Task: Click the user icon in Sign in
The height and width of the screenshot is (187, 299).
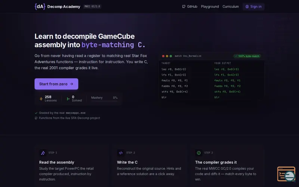Action: (x=247, y=7)
